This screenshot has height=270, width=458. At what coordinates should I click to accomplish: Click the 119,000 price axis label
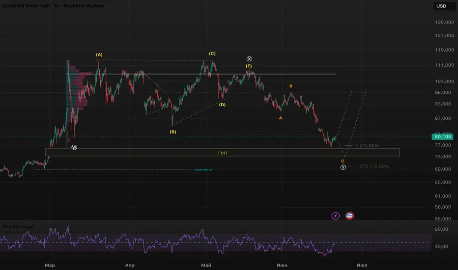tap(444, 50)
